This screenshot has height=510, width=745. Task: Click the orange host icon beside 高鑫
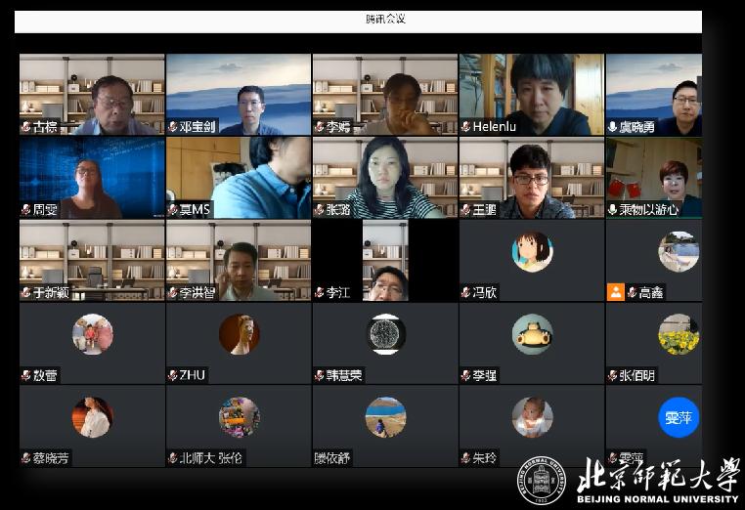click(x=615, y=292)
